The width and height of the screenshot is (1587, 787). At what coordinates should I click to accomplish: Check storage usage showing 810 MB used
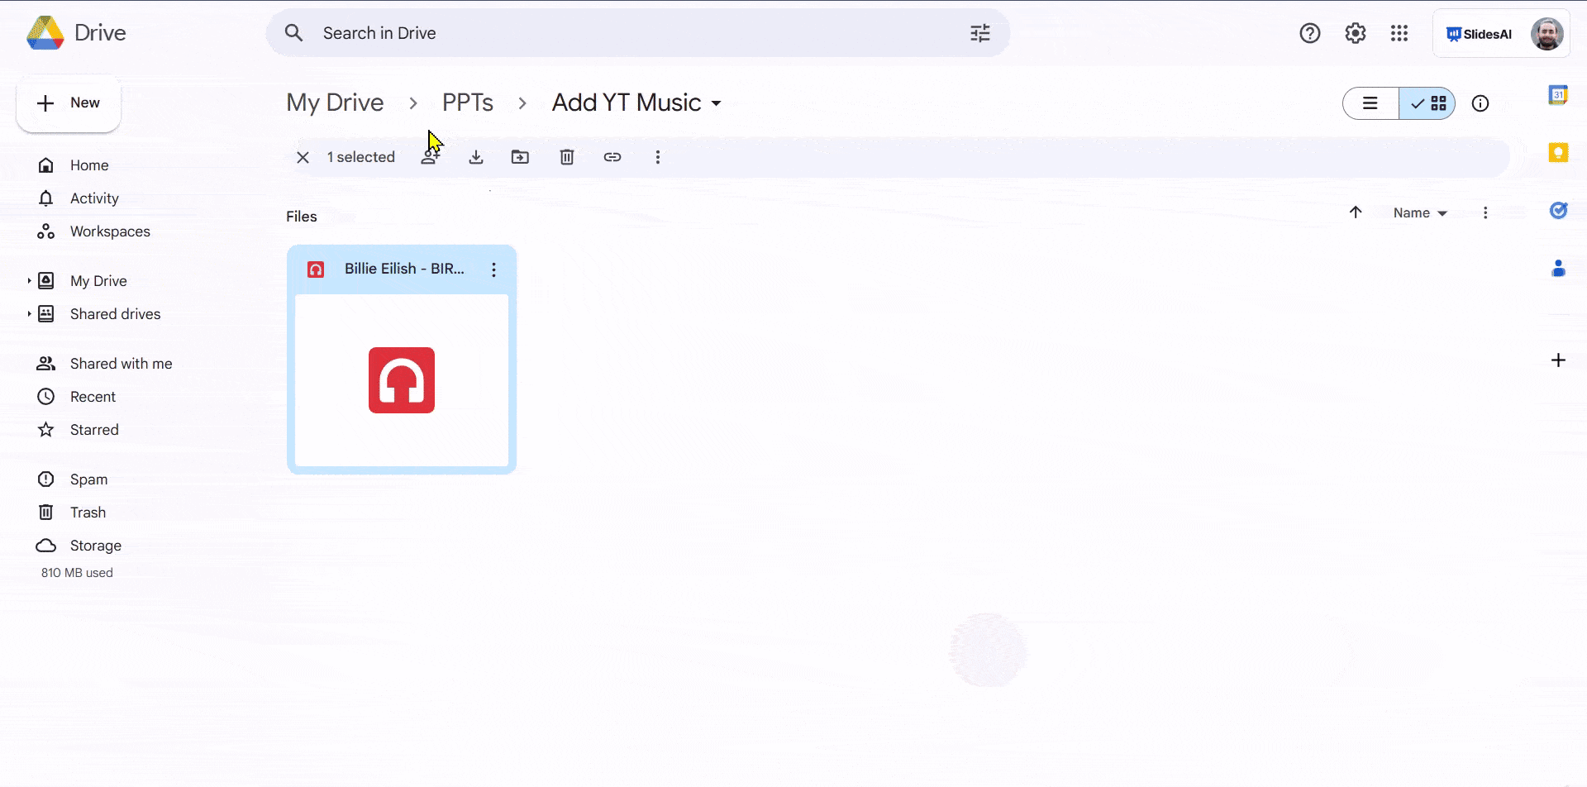coord(77,572)
